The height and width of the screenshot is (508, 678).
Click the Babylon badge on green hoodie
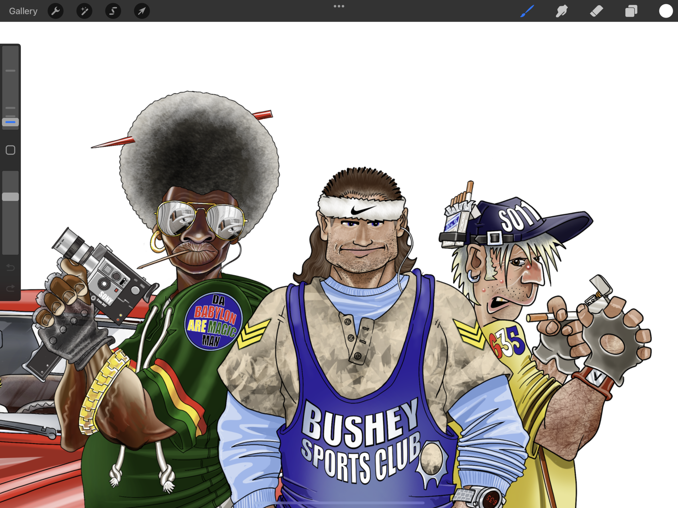[214, 321]
